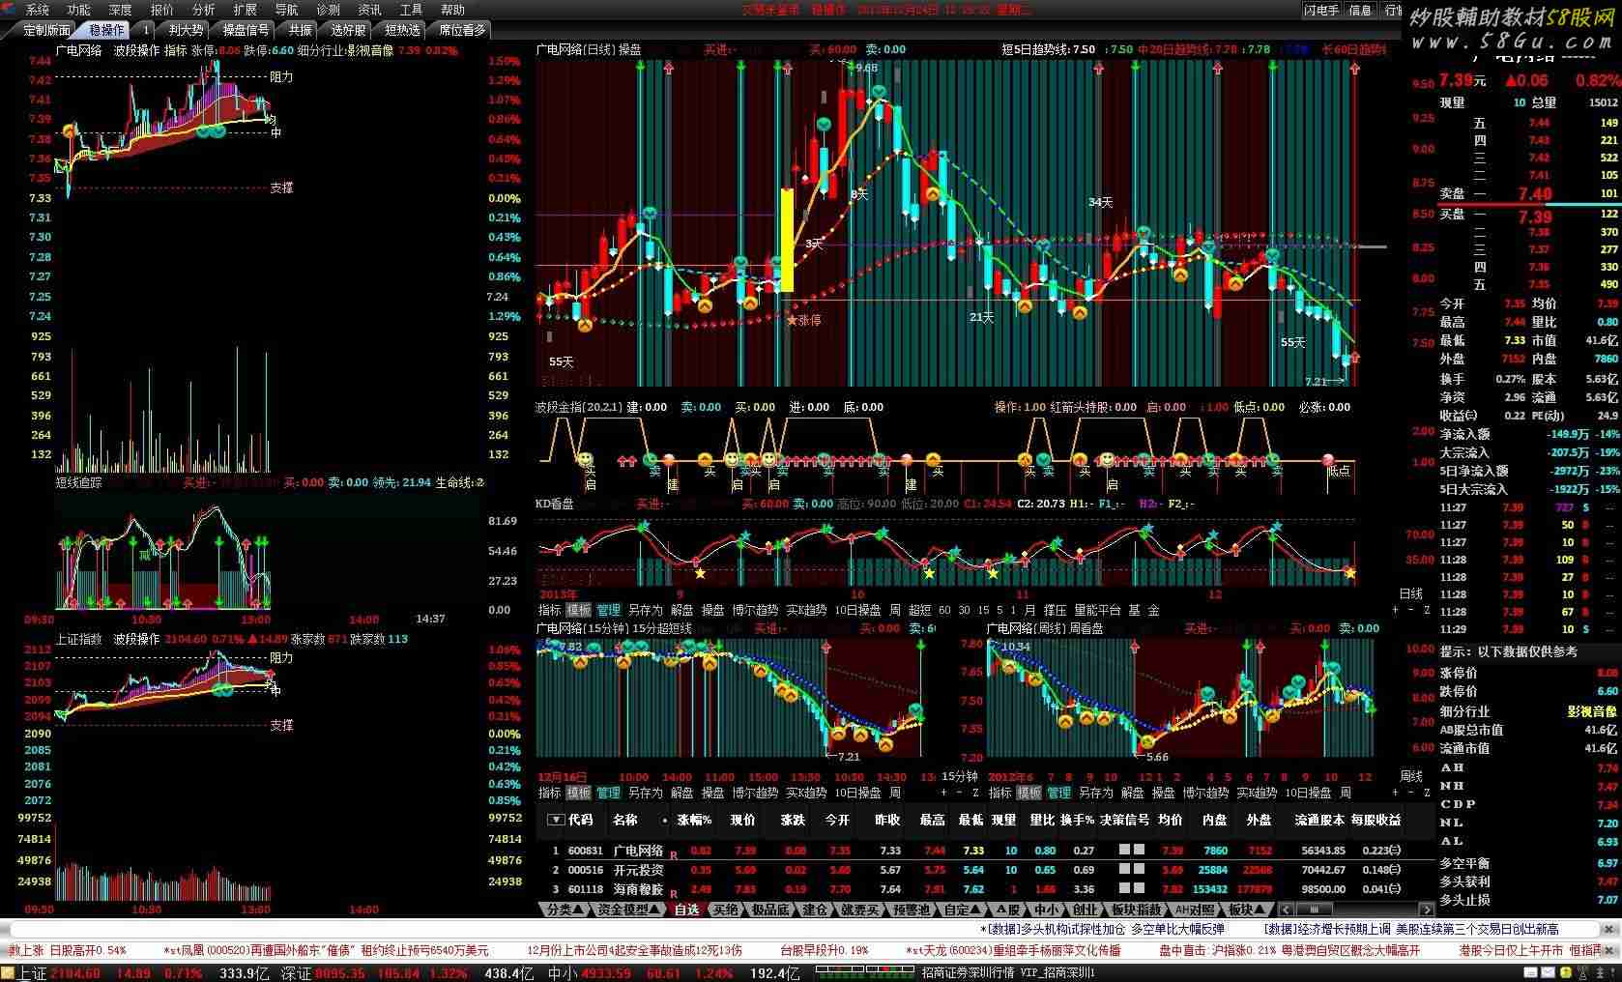The image size is (1622, 982).
Task: Select 撑压 in daily chart toolbar
Action: pyautogui.click(x=1055, y=610)
